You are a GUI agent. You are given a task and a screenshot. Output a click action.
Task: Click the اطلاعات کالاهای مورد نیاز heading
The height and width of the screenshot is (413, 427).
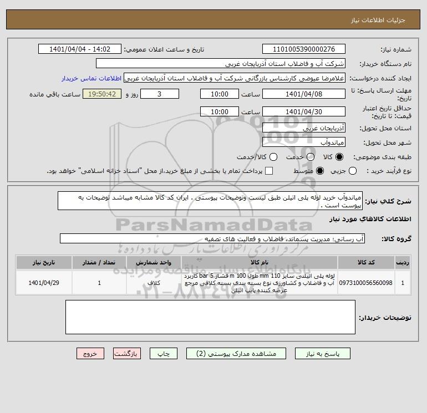[370, 219]
